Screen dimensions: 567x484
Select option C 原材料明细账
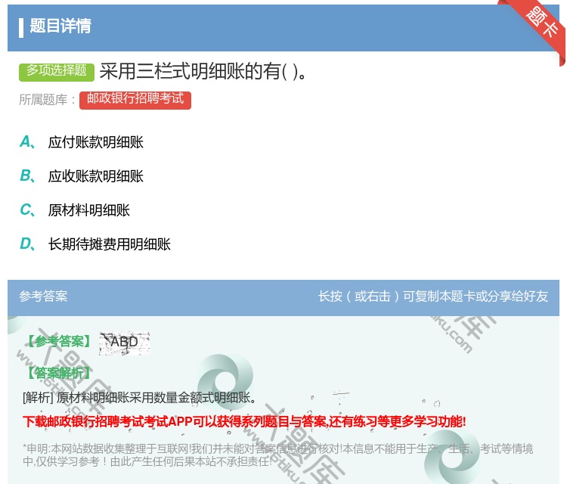tap(89, 210)
